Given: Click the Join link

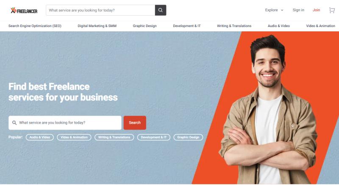Looking at the screenshot, I should pyautogui.click(x=316, y=10).
